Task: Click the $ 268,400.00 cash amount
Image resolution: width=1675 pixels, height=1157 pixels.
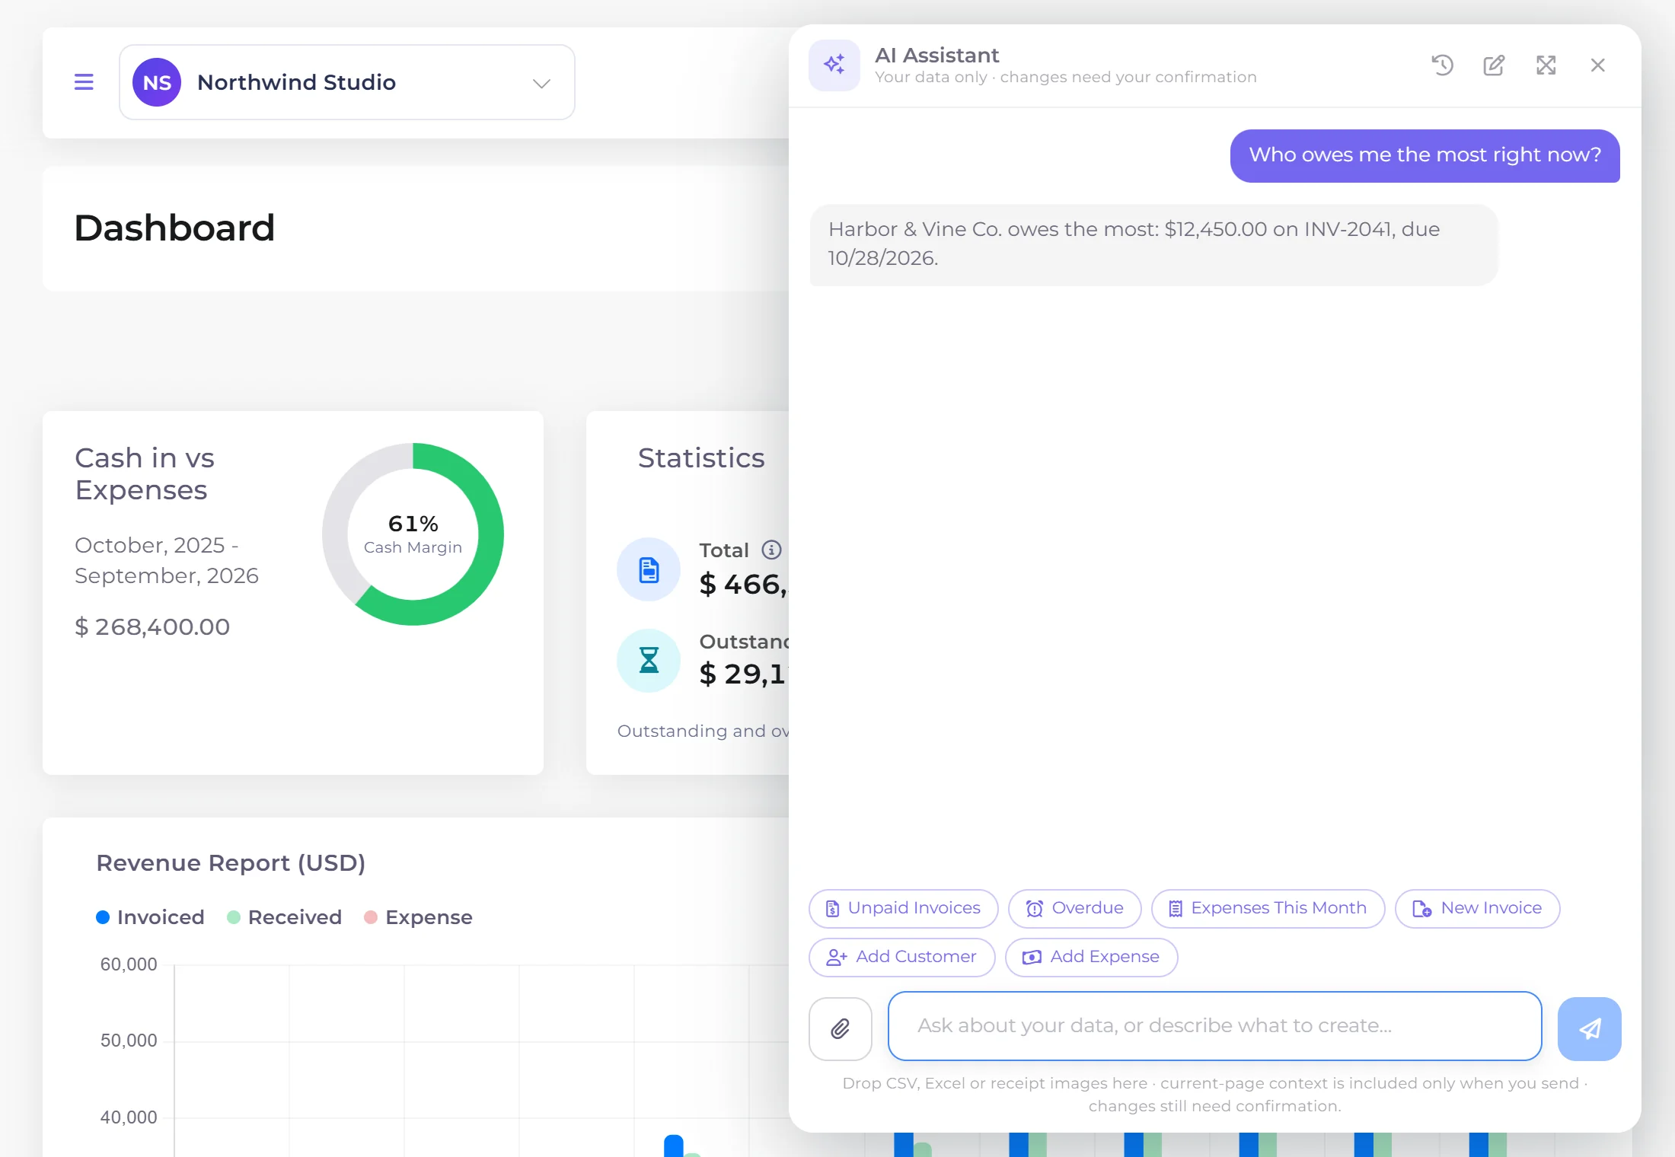Action: tap(152, 626)
